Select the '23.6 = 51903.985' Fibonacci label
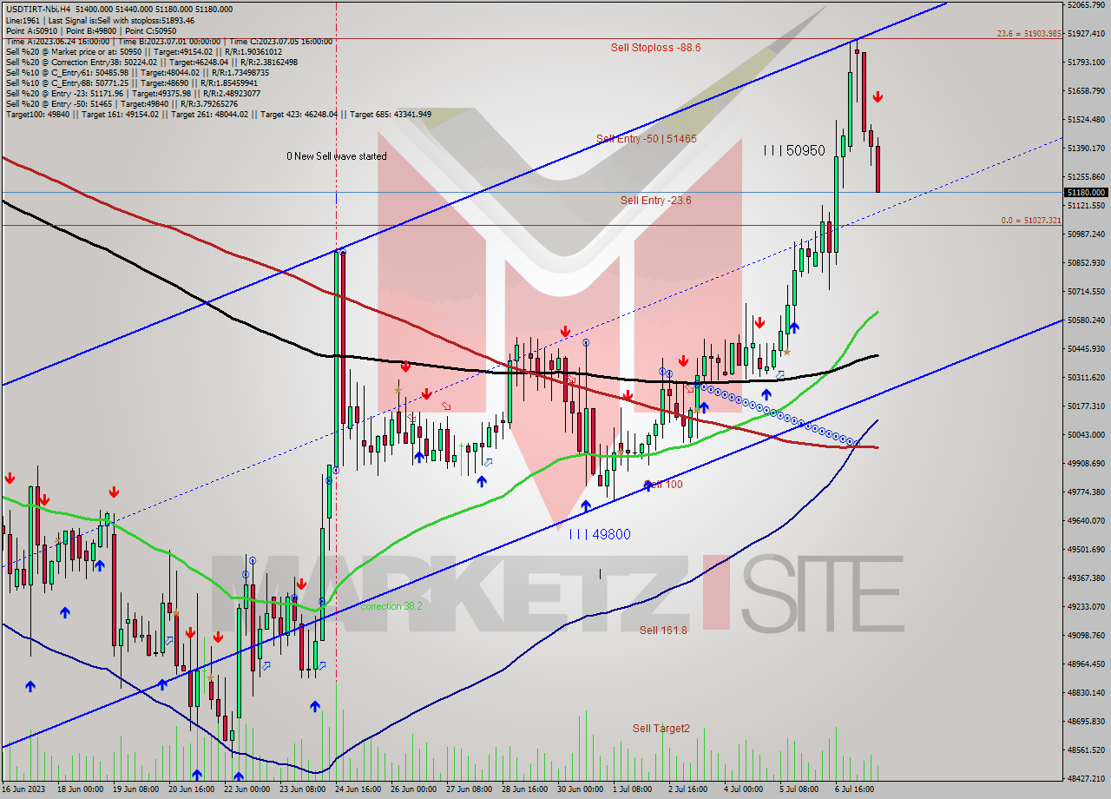The image size is (1111, 799). pyautogui.click(x=1029, y=34)
